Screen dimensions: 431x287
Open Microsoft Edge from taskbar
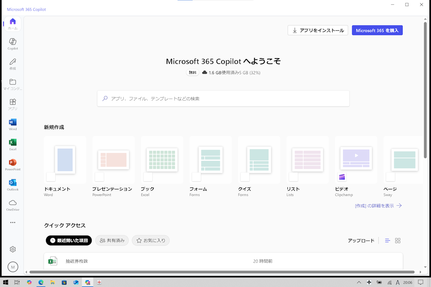pos(41,282)
